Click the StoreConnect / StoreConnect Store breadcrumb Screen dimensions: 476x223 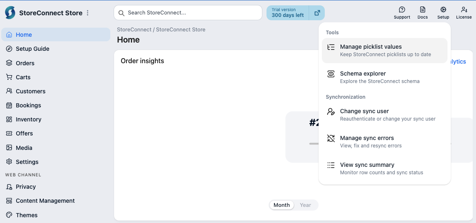tap(161, 30)
